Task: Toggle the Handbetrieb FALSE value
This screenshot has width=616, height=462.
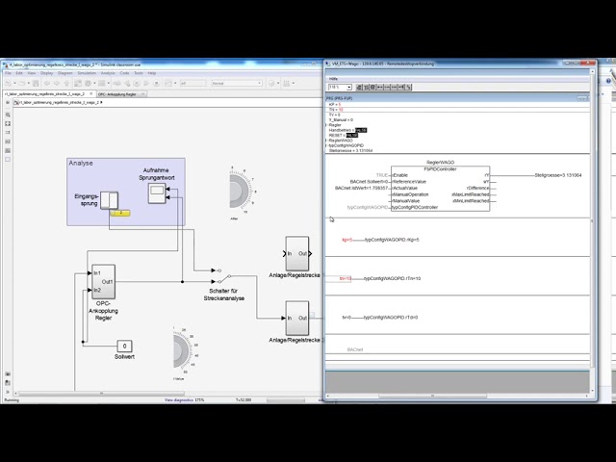Action: click(361, 130)
